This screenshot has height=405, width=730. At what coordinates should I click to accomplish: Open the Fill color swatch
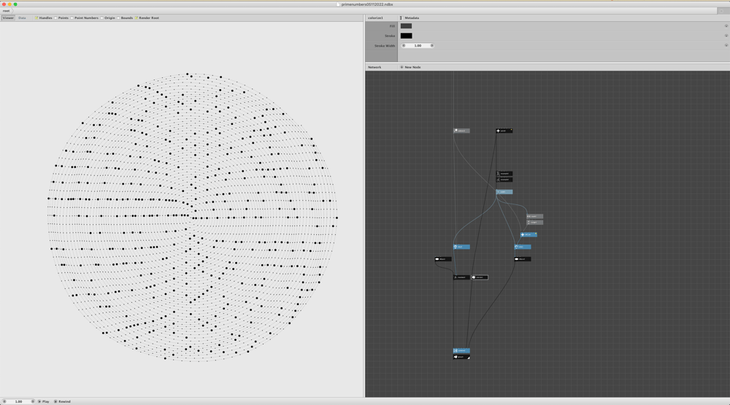point(406,26)
